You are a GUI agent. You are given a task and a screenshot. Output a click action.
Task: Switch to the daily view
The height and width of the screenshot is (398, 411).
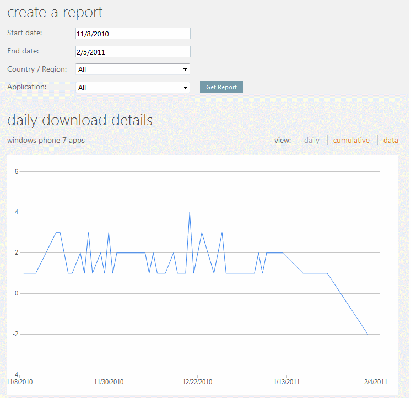311,141
